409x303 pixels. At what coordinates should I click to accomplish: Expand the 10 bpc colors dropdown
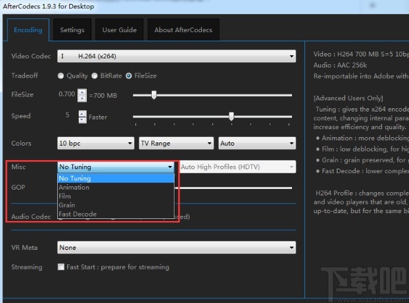click(96, 143)
